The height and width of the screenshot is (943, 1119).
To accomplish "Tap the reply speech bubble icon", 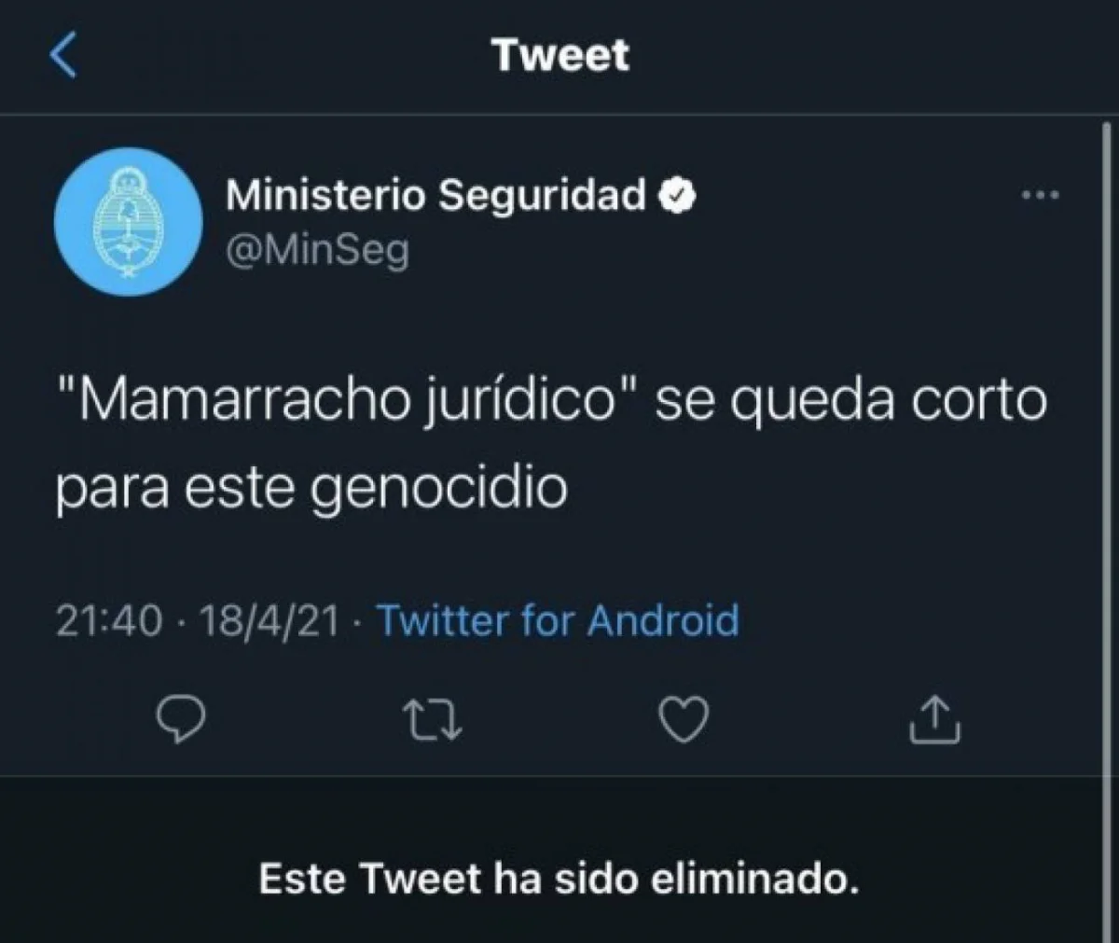I will (x=179, y=719).
